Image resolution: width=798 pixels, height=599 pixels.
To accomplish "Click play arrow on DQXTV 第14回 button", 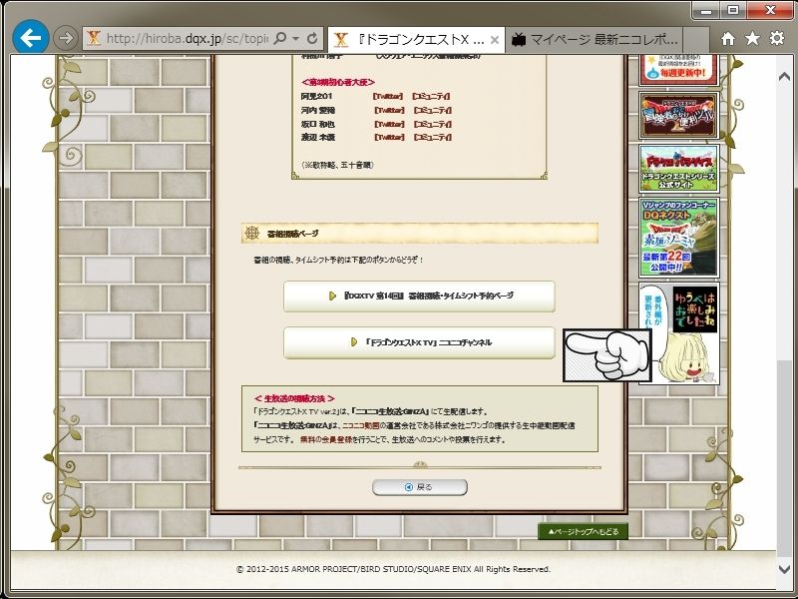I will [332, 296].
